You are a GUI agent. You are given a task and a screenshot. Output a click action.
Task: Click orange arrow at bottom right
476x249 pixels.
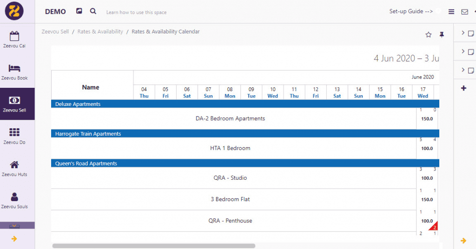[x=463, y=241]
